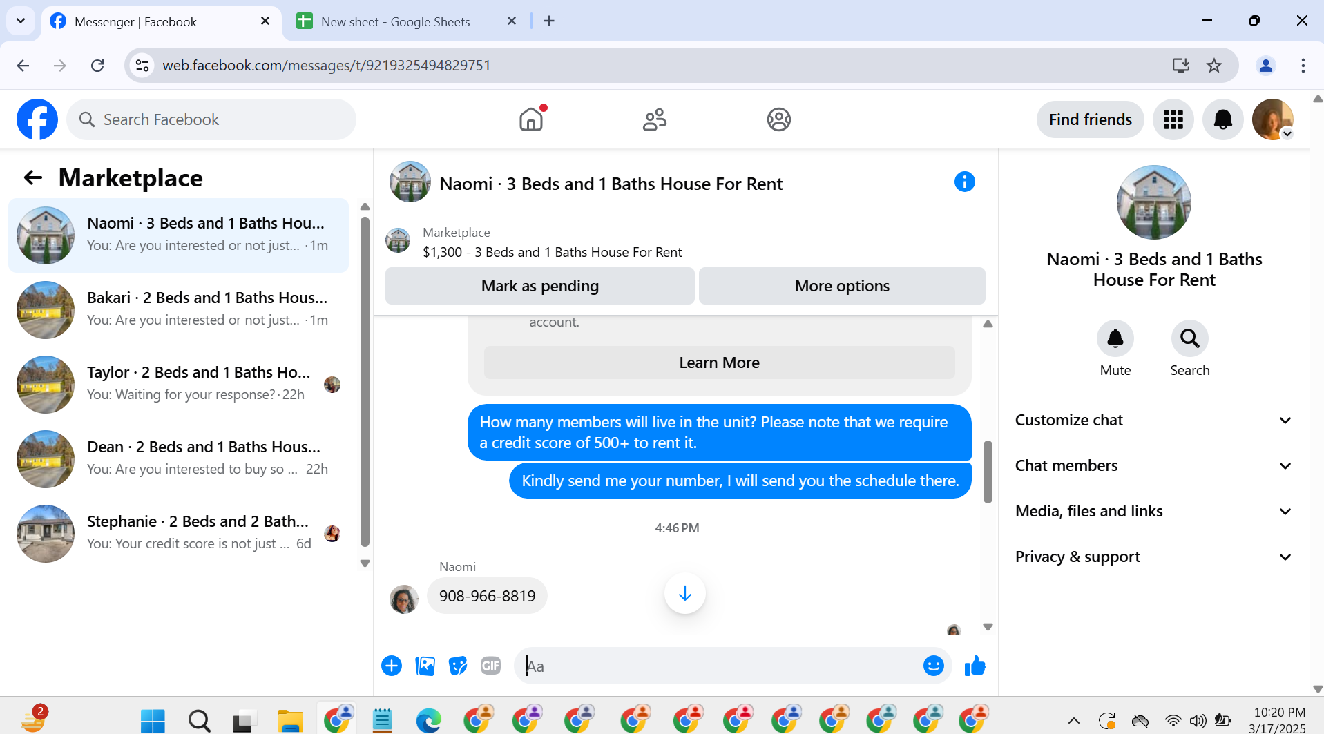This screenshot has height=734, width=1324.
Task: Jump to latest message arrow
Action: click(685, 593)
